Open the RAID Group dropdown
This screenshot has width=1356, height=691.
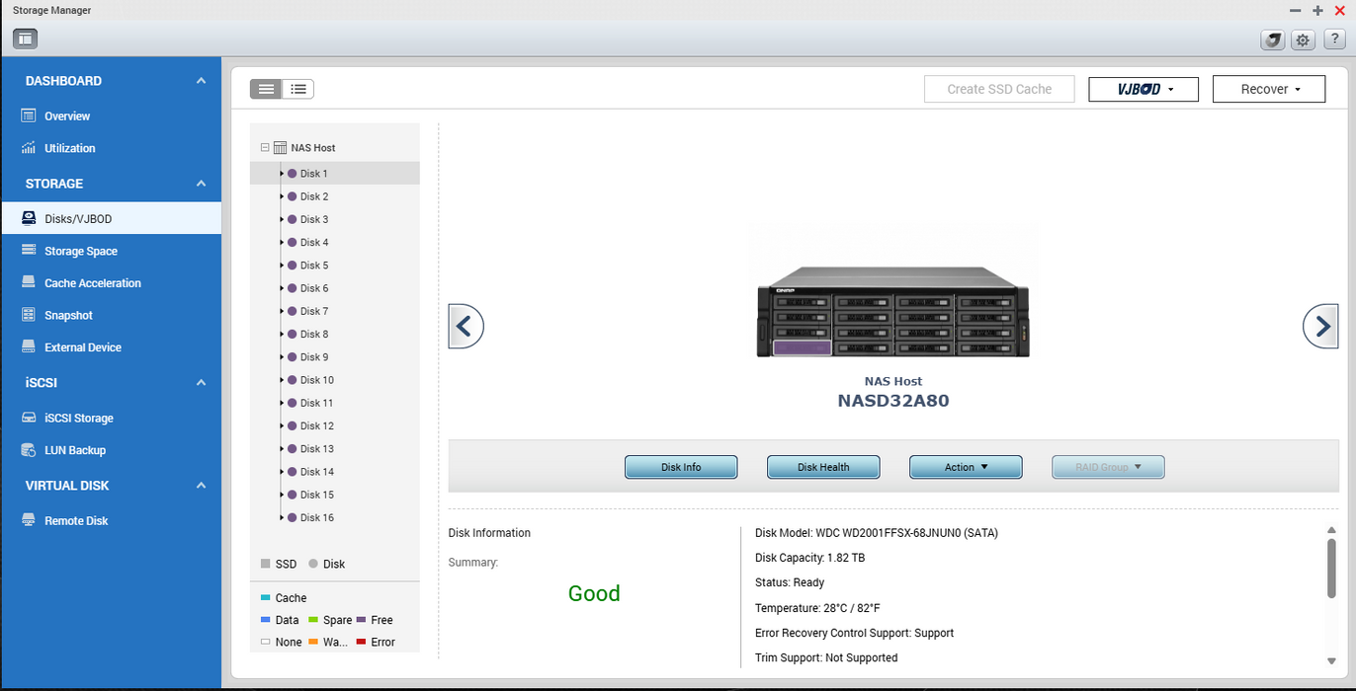pyautogui.click(x=1108, y=467)
